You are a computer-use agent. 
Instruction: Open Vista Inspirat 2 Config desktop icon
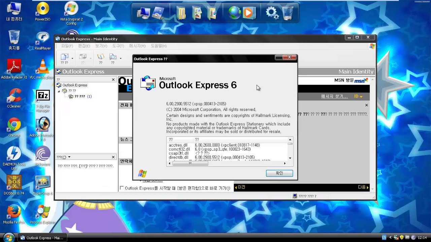pyautogui.click(x=71, y=13)
